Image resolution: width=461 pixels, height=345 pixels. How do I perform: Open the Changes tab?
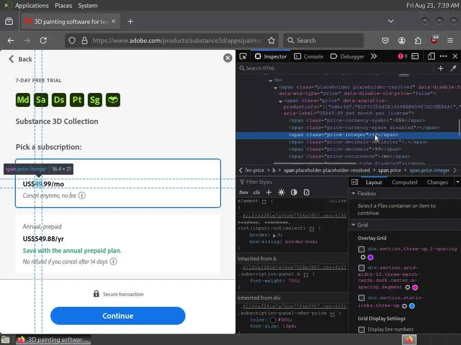pos(437,182)
